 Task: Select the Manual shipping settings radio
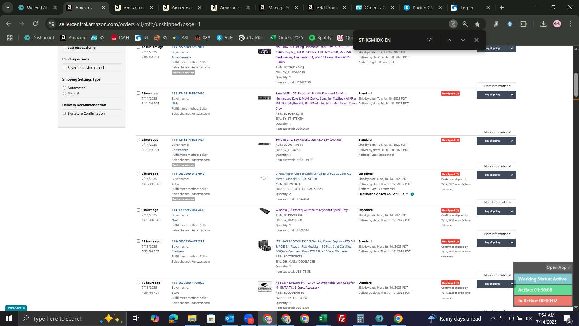click(64, 93)
